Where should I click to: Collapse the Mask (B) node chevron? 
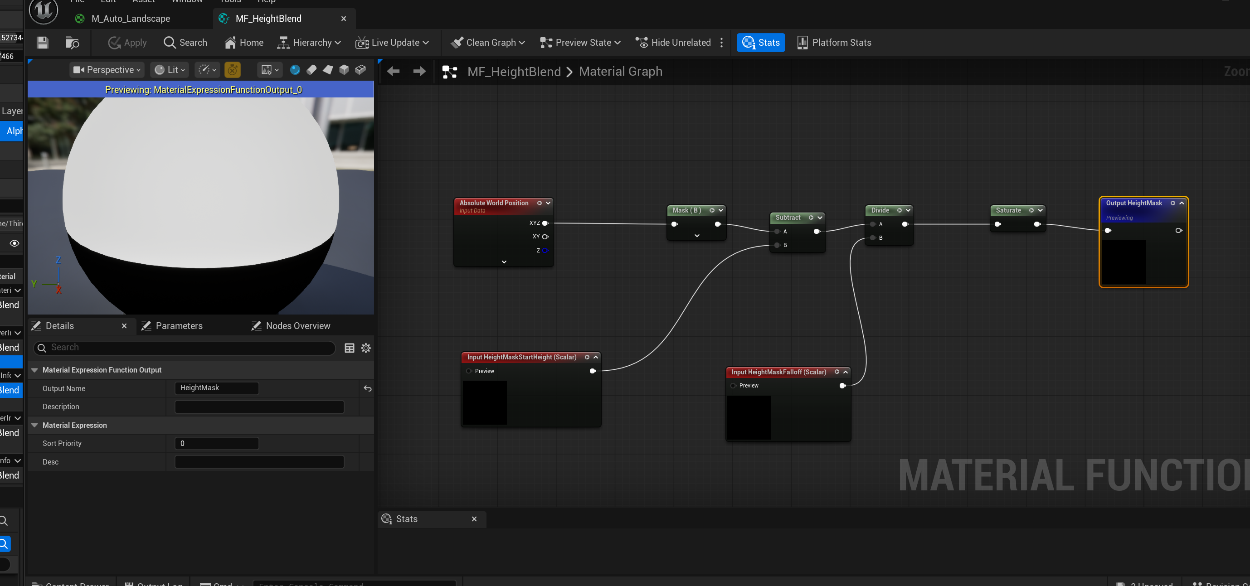[x=721, y=211]
